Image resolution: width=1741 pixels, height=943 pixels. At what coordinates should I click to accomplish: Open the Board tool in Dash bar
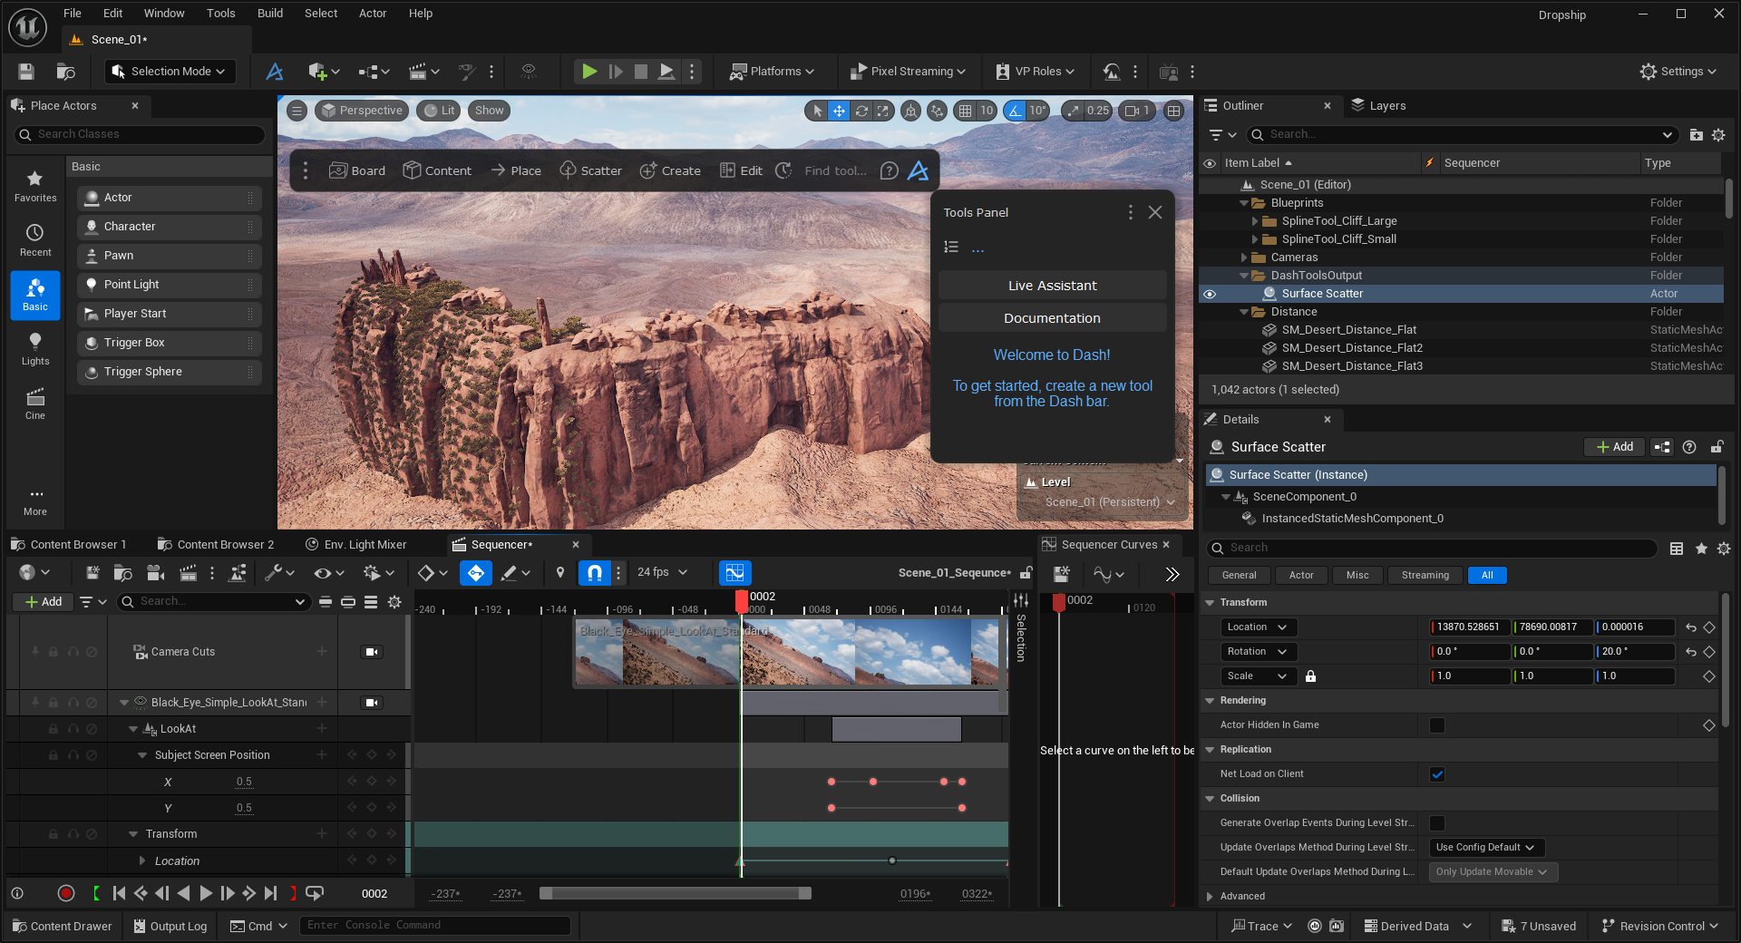tap(357, 170)
